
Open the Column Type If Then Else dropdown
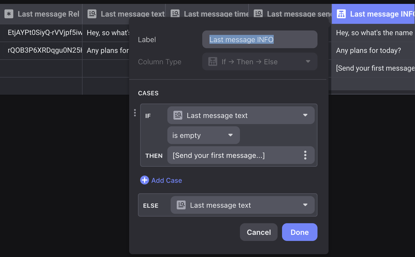point(260,61)
